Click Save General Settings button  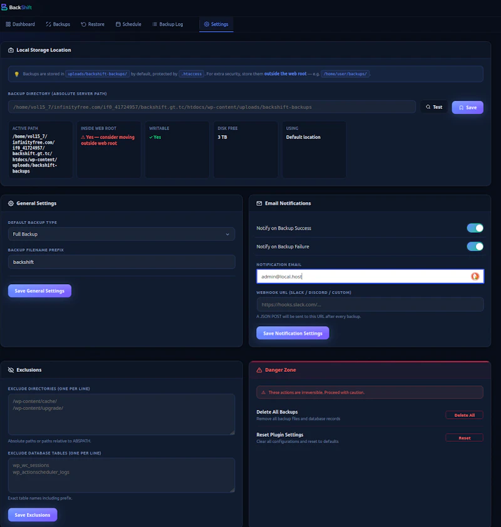click(39, 290)
